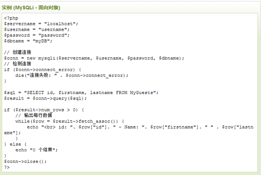Image resolution: width=261 pixels, height=175 pixels.
Task: Click the 'echo "<br> id: "' line
Action: point(140,127)
